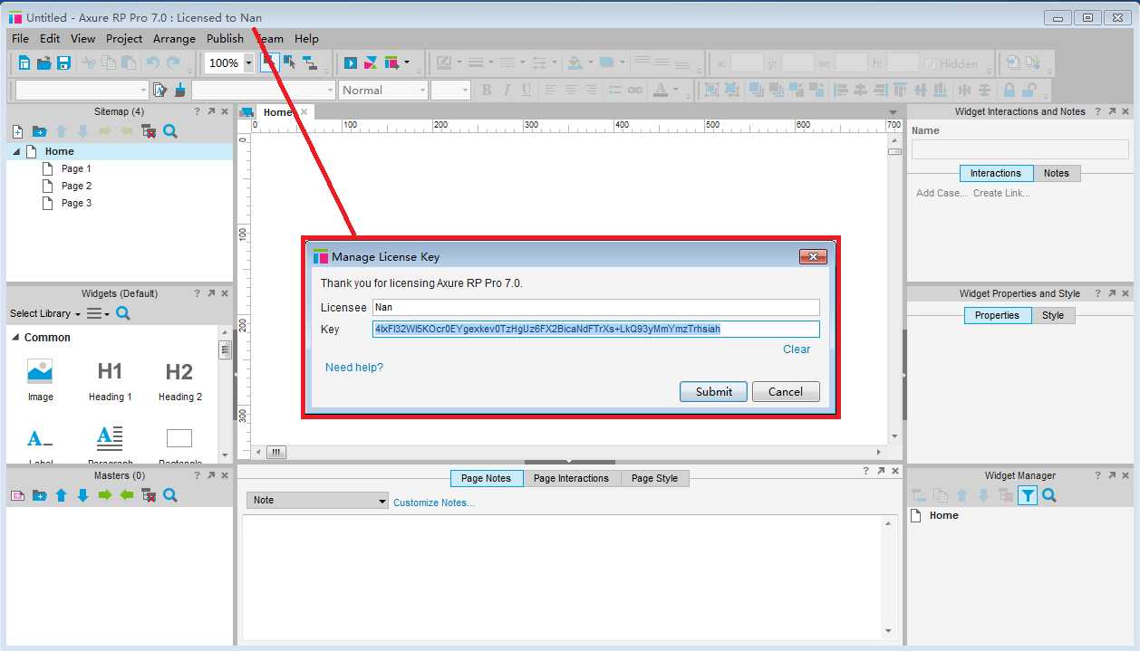
Task: Search the Sitemap with the magnifier icon
Action: pos(170,131)
